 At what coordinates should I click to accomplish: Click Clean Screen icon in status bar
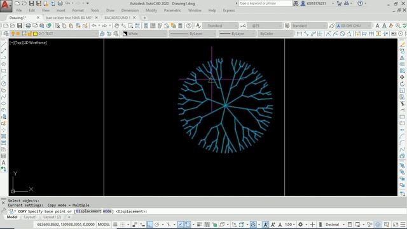(x=396, y=225)
